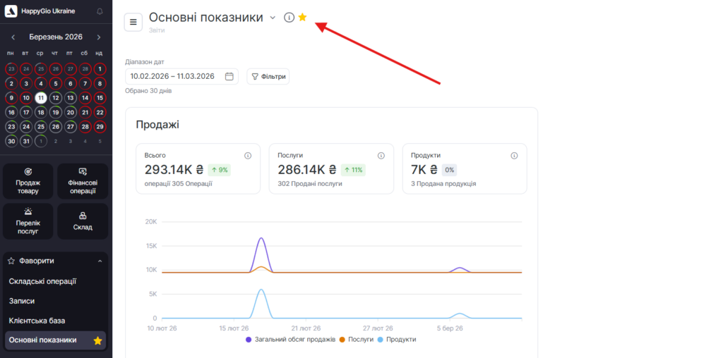
Task: Go to previous month in calendar
Action: pyautogui.click(x=13, y=37)
